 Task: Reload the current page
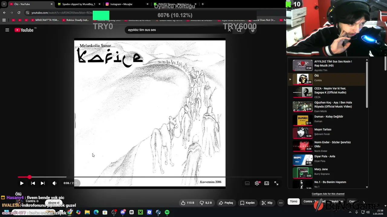click(x=19, y=13)
